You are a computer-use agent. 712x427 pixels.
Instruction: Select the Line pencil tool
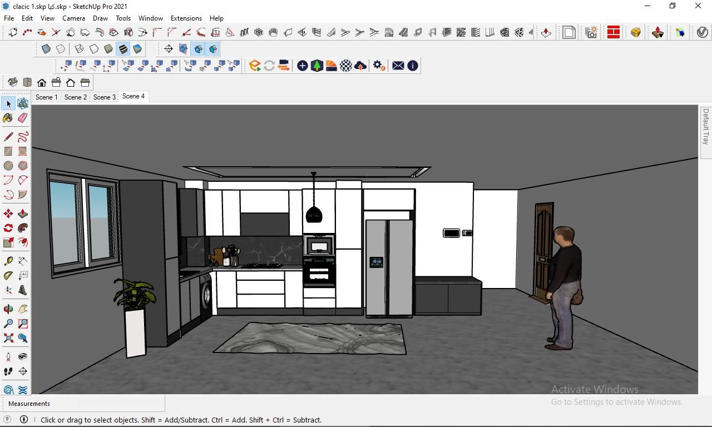coord(8,137)
